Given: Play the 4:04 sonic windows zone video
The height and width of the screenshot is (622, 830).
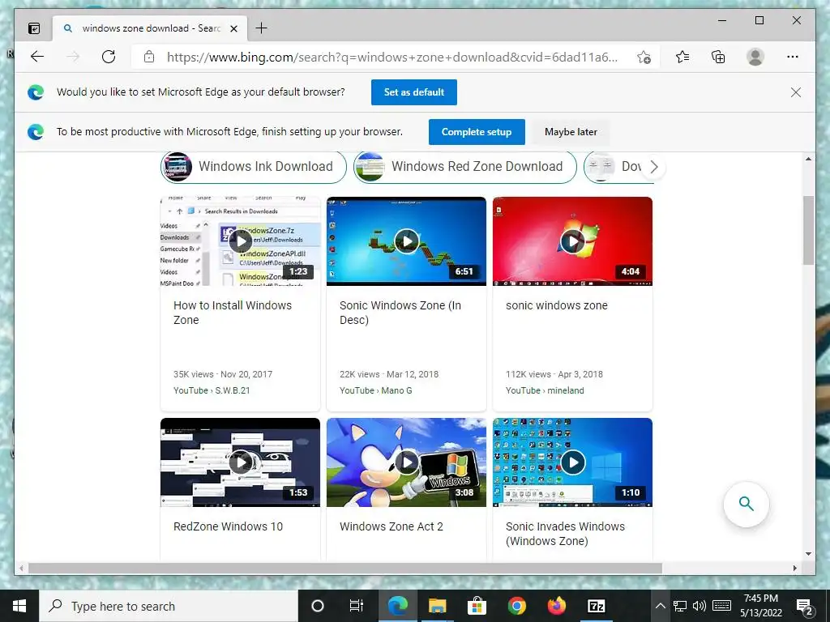Looking at the screenshot, I should coord(573,241).
